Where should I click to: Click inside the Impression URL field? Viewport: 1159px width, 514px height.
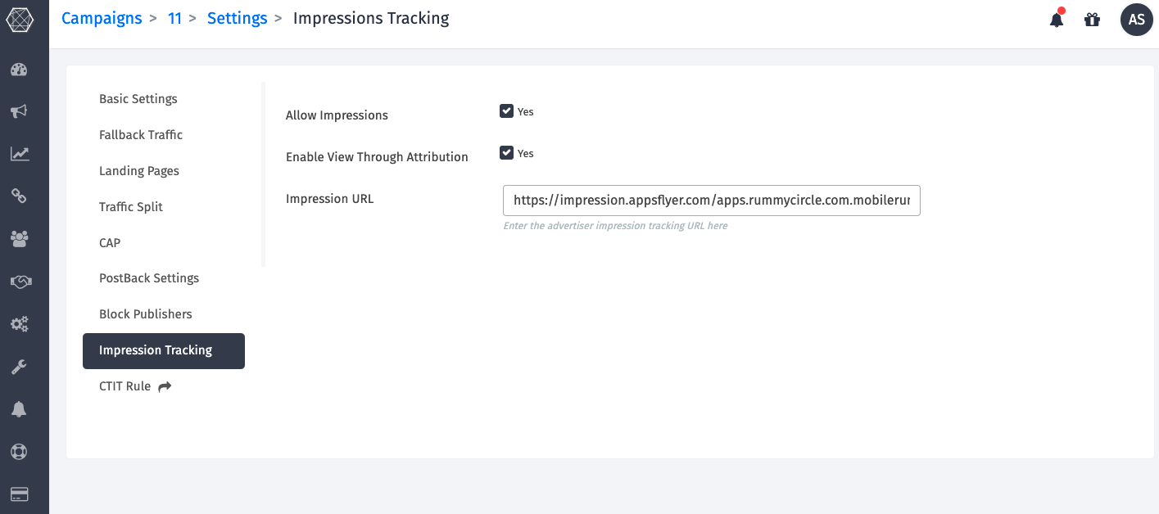[x=711, y=200]
